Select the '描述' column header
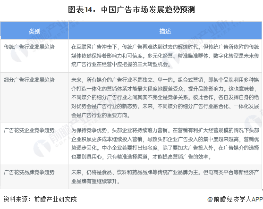The image size is (263, 209). tap(165, 31)
